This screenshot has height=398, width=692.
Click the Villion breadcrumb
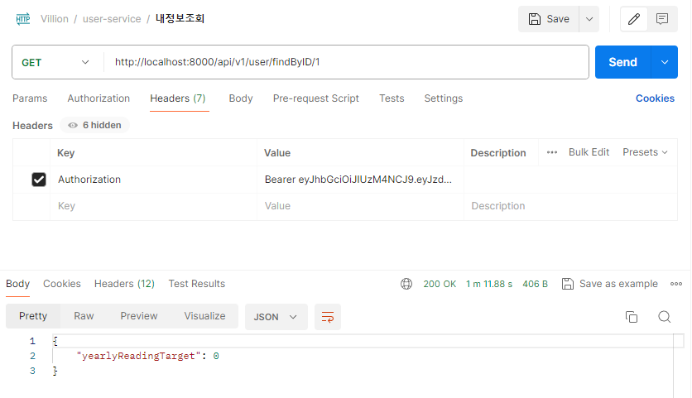(x=55, y=19)
